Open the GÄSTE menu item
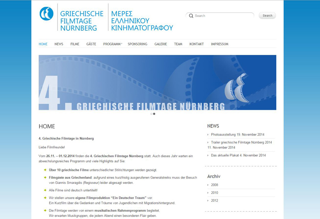320x219 pixels. (91, 44)
